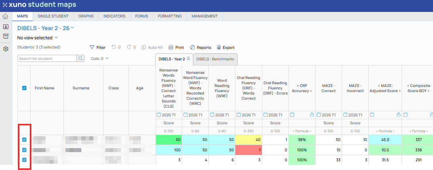Toggle the select-all header checkbox
Viewport: 433px width, 170px height.
24,88
